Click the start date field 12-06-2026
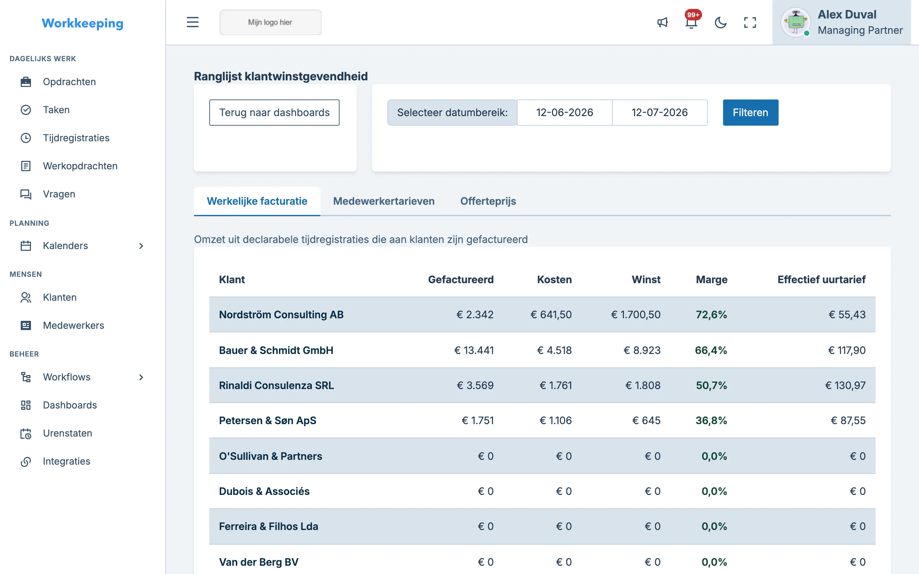919x574 pixels. click(564, 113)
